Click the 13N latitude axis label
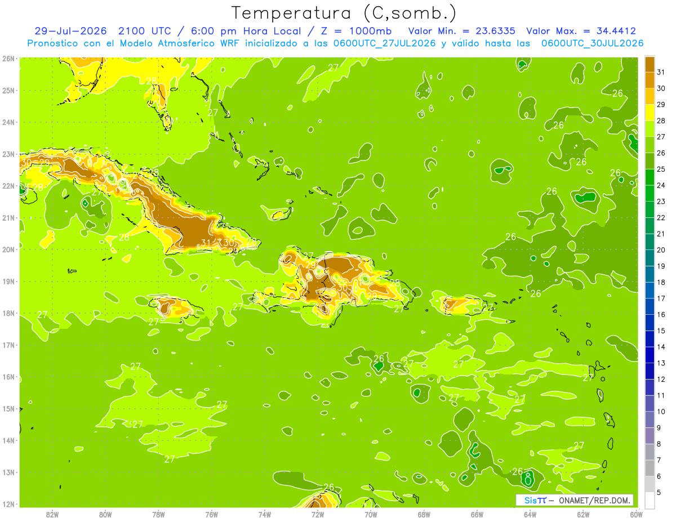 pyautogui.click(x=8, y=472)
